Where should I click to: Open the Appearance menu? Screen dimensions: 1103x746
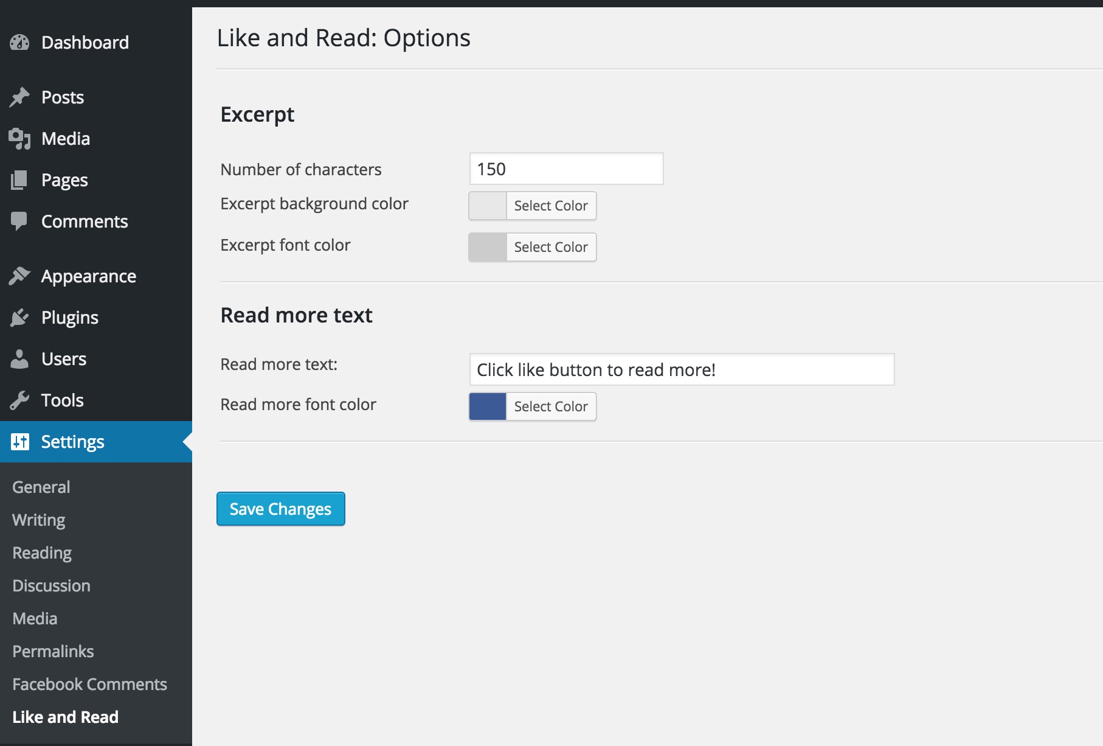click(x=96, y=276)
